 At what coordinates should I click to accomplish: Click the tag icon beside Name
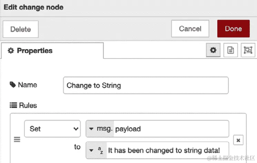13,85
